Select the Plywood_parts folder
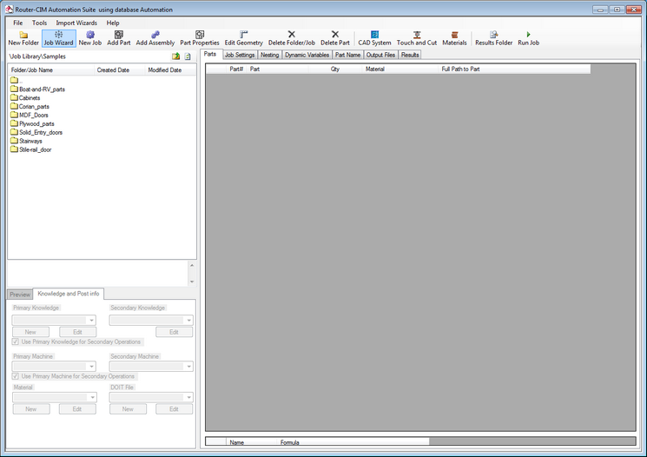647x457 pixels. [33, 124]
